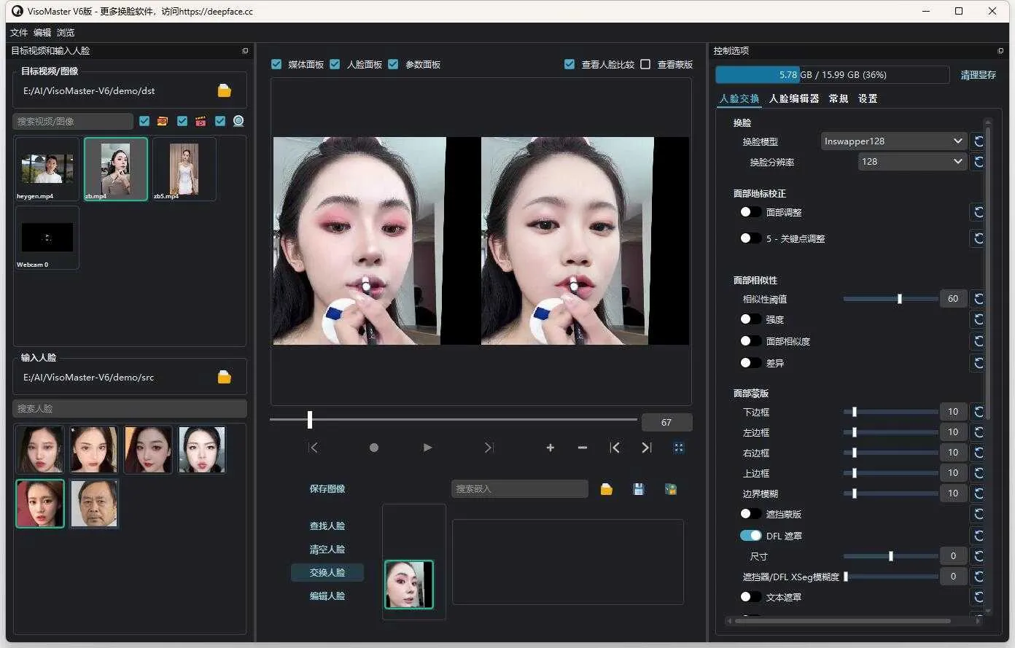Remove marker with the minus icon
The height and width of the screenshot is (648, 1015).
coord(583,448)
